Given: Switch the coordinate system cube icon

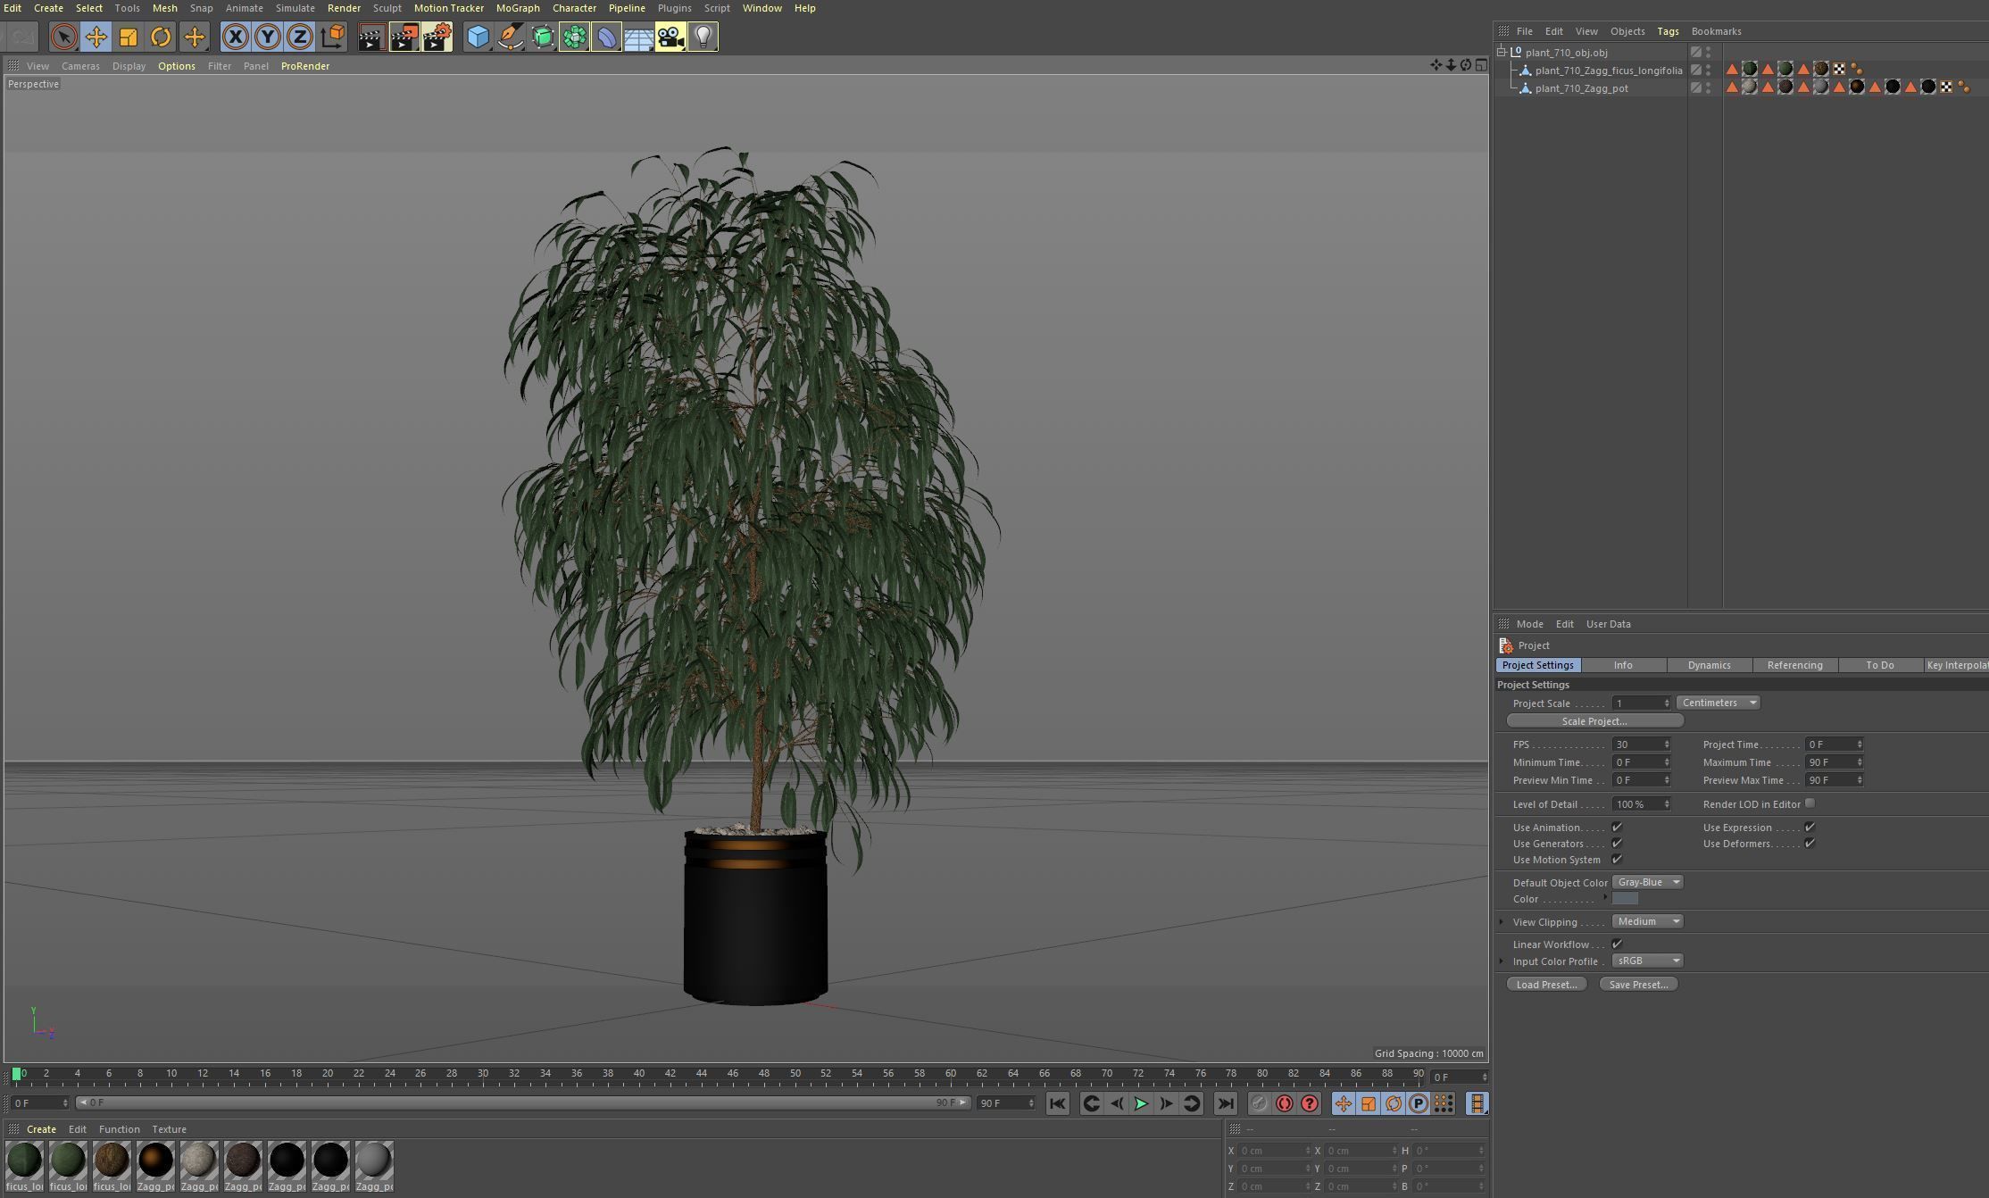Looking at the screenshot, I should click(332, 37).
